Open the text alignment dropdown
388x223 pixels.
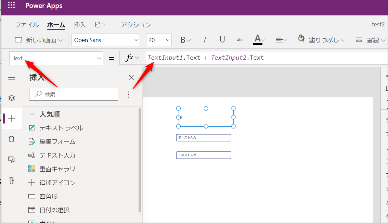(281, 40)
